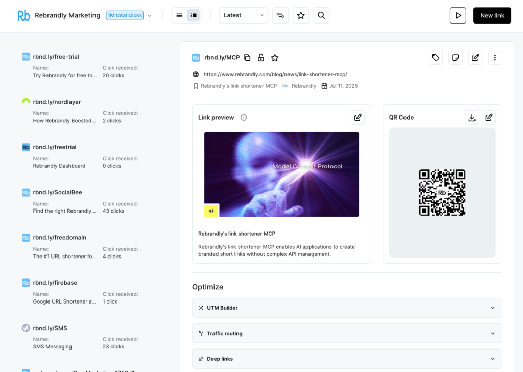Viewport: 523px width, 372px height.
Task: Click the rbnd.ly/freetrial dark Rb favicon
Action: 26,147
